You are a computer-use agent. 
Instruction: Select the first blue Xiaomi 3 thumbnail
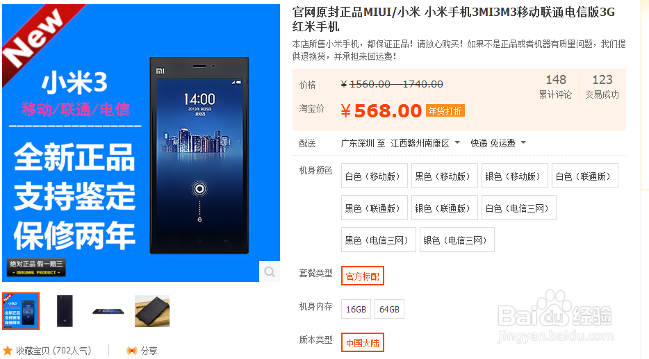coord(21,311)
